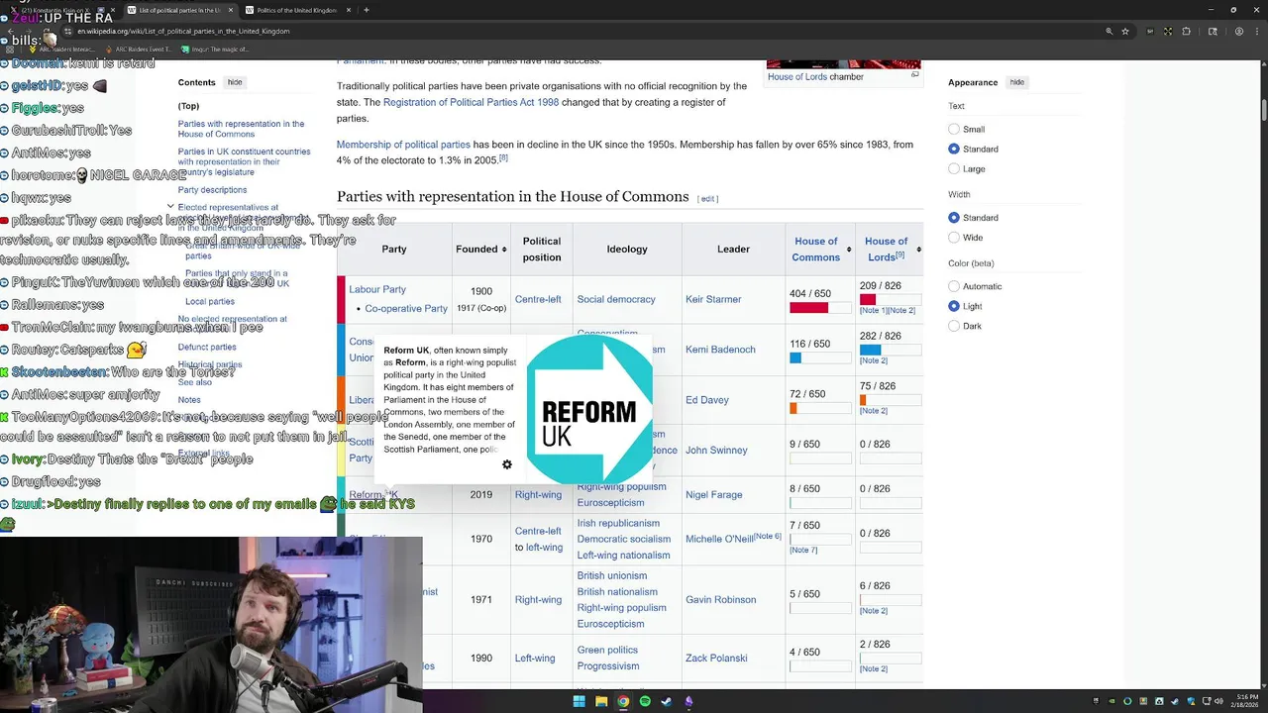Open Chrome from the taskbar
Screen dimensions: 1268x713
click(x=623, y=701)
